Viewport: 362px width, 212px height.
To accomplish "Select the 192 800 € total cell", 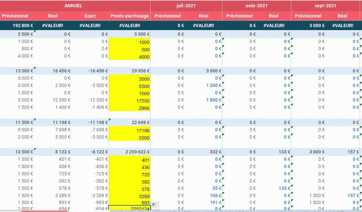I will coord(17,25).
